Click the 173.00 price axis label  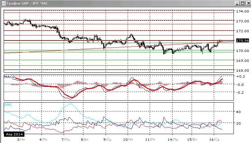pyautogui.click(x=242, y=21)
